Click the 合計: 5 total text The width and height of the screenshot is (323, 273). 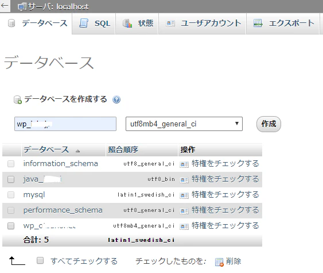click(x=36, y=240)
